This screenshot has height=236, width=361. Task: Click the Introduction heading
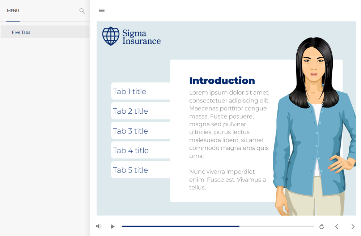tap(222, 80)
